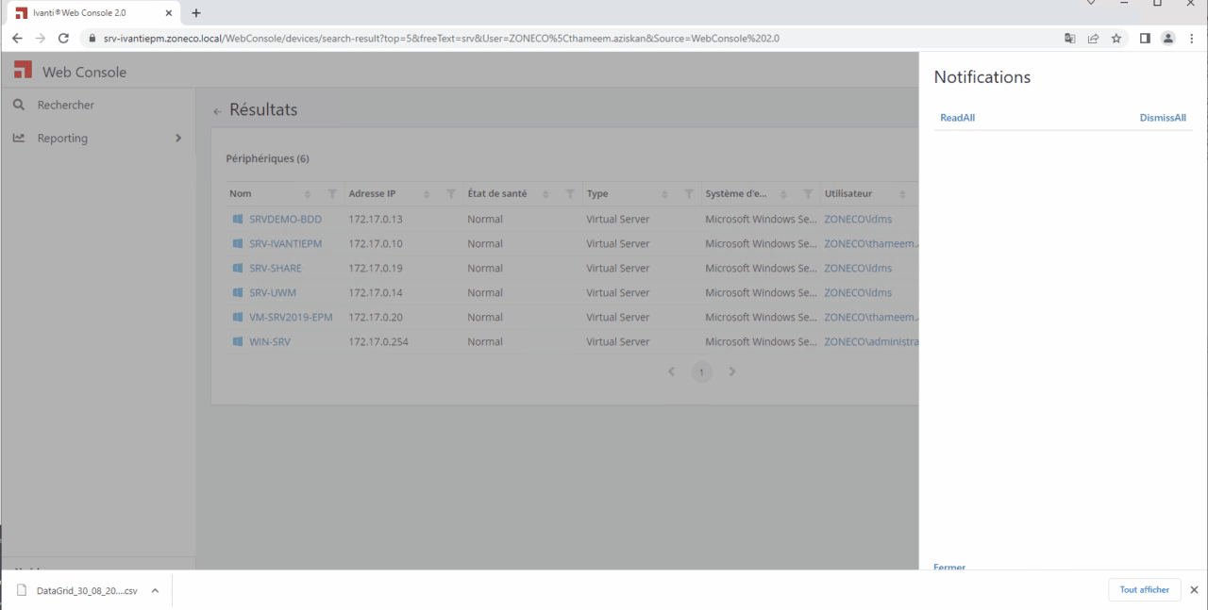1208x610 pixels.
Task: Go to next results page arrow
Action: (732, 371)
